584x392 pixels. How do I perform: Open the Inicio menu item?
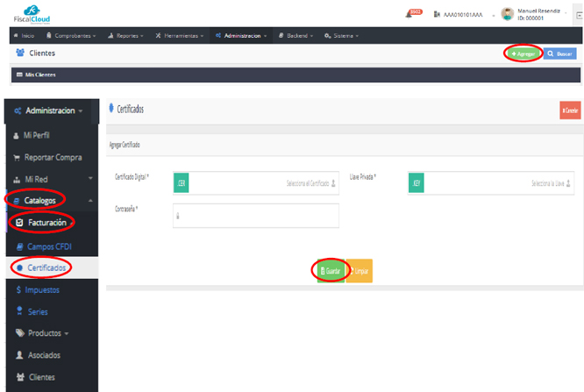click(x=25, y=36)
